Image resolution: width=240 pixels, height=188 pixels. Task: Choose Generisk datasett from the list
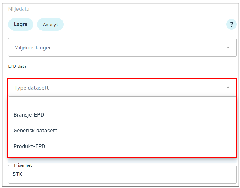click(x=35, y=131)
